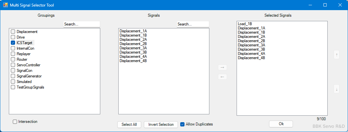The height and width of the screenshot is (132, 348).
Task: Click the application icon in title bar
Action: click(6, 5)
